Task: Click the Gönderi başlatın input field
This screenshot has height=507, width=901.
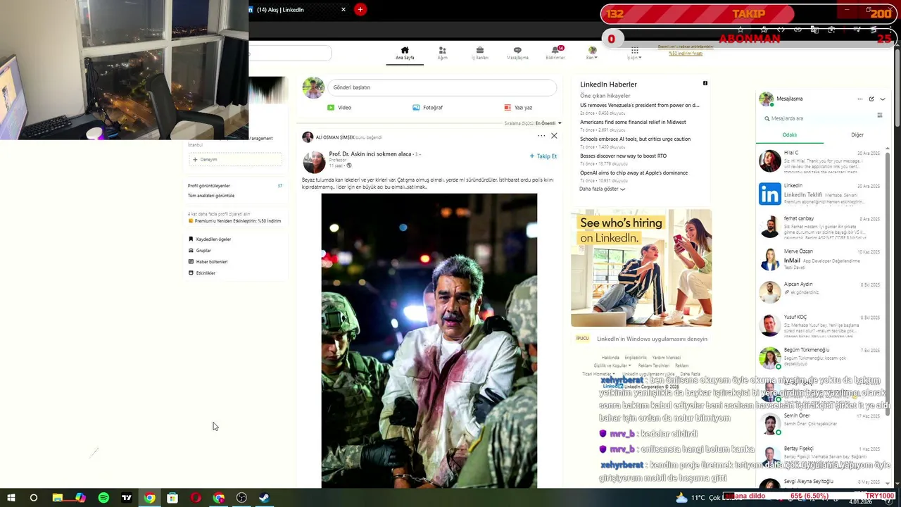Action: point(442,87)
